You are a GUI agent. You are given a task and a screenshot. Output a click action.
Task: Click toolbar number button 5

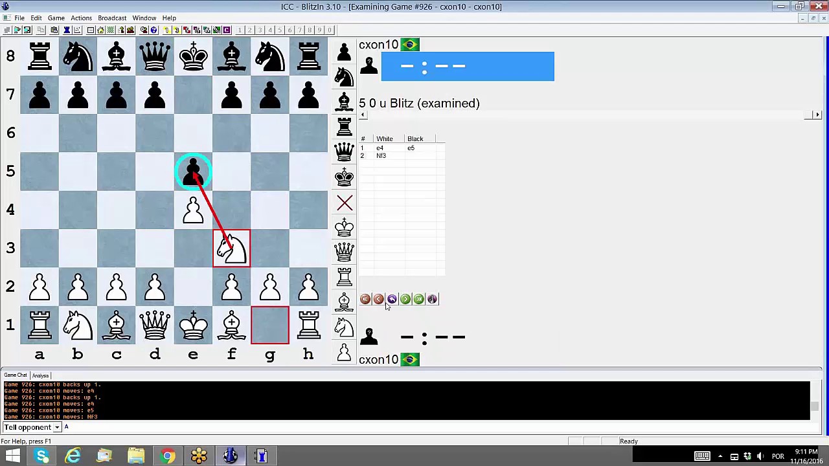(280, 30)
